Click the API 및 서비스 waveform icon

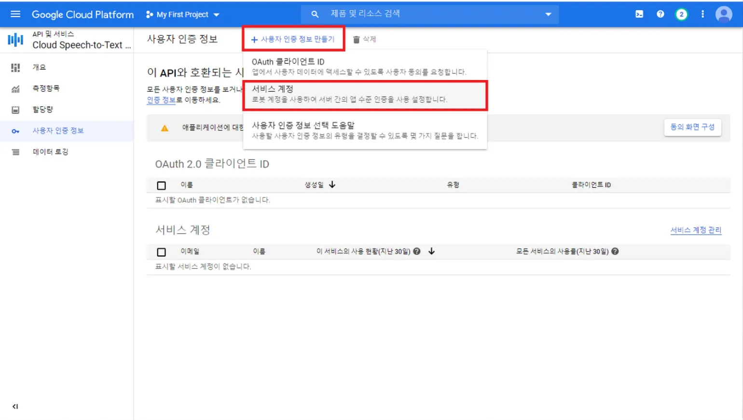15,40
